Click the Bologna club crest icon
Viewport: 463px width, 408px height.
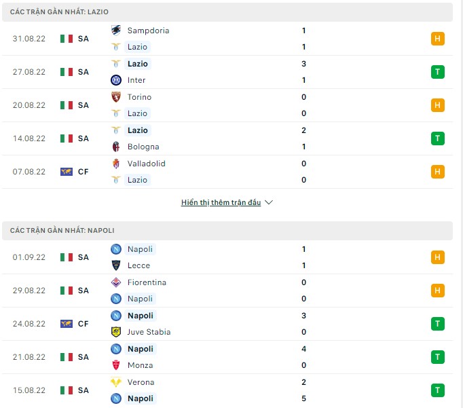pyautogui.click(x=115, y=147)
